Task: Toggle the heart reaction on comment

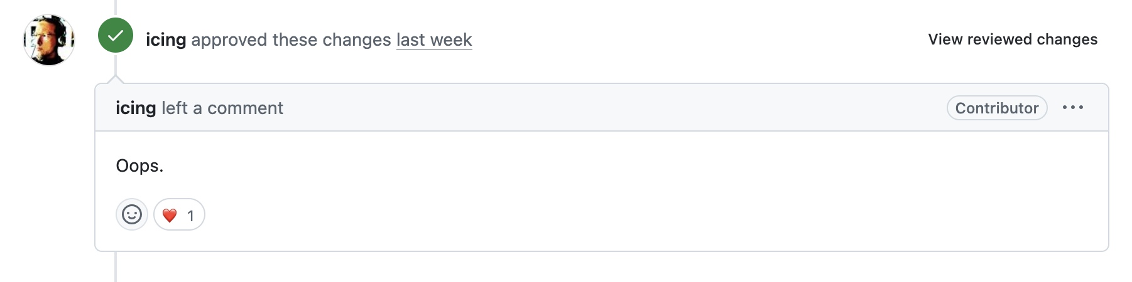Action: [179, 215]
